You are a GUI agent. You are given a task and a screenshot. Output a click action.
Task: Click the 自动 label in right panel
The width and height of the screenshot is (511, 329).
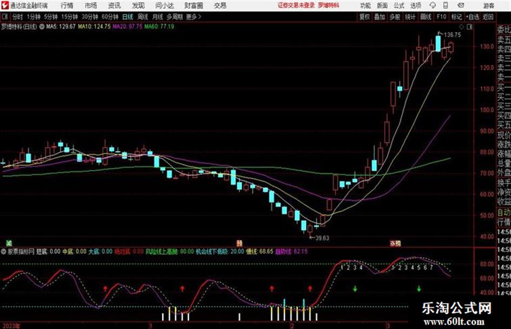click(504, 212)
